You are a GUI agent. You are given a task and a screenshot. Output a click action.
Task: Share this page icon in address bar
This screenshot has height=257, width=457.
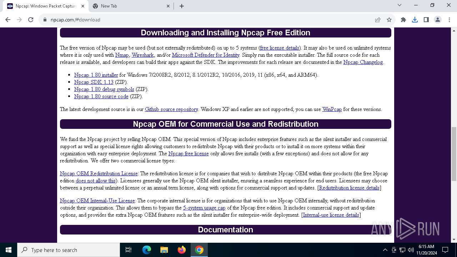click(x=378, y=20)
